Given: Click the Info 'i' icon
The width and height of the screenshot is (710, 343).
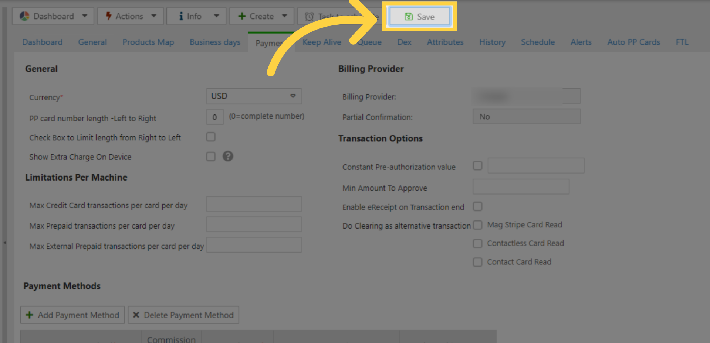Looking at the screenshot, I should tap(181, 16).
